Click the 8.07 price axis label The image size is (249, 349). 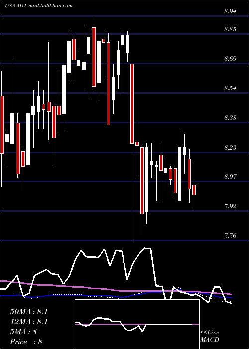point(230,176)
